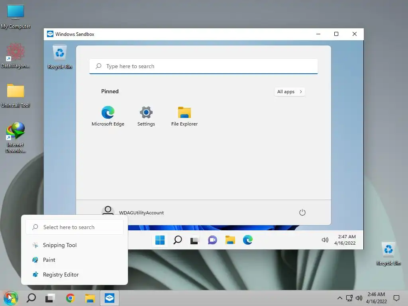Click the power button in the sandbox Start menu
The image size is (408, 306).
click(x=302, y=212)
